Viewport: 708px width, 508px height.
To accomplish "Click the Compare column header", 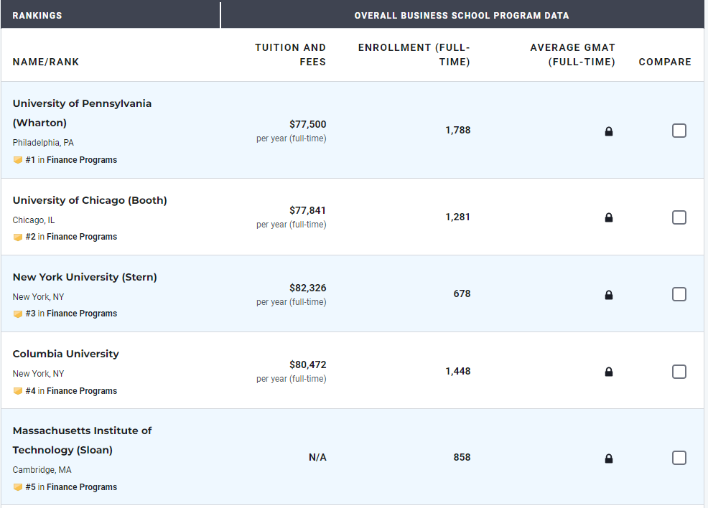I will 665,62.
